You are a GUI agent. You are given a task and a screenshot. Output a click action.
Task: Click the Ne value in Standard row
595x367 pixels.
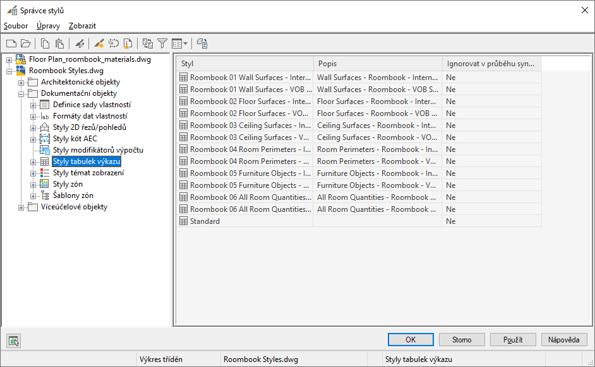(451, 221)
